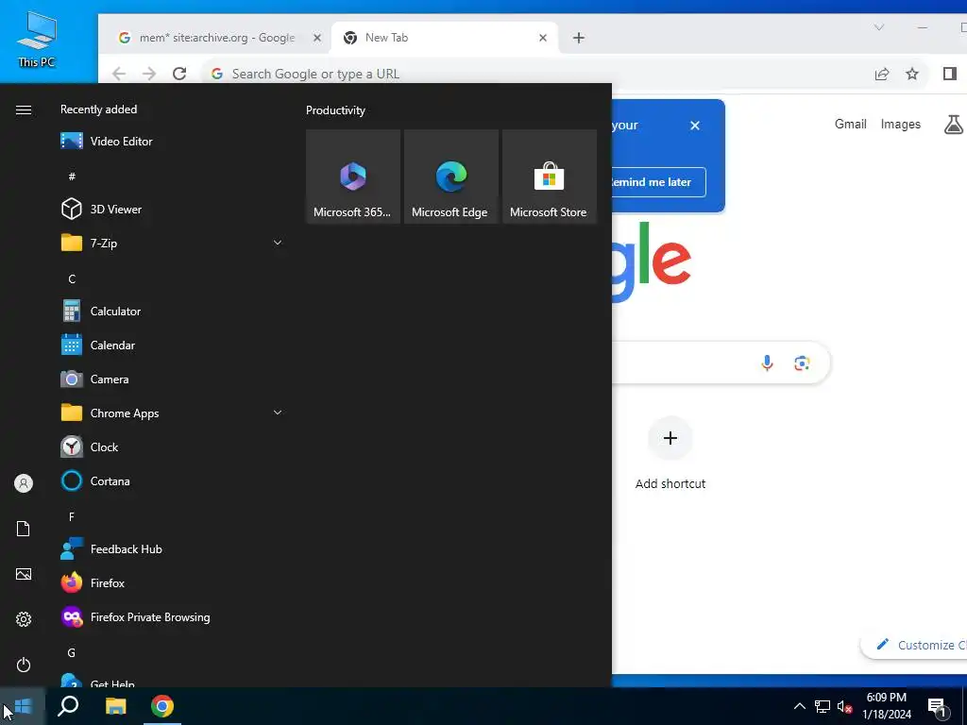Launch 3D Viewer app
The image size is (967, 725).
coord(170,209)
